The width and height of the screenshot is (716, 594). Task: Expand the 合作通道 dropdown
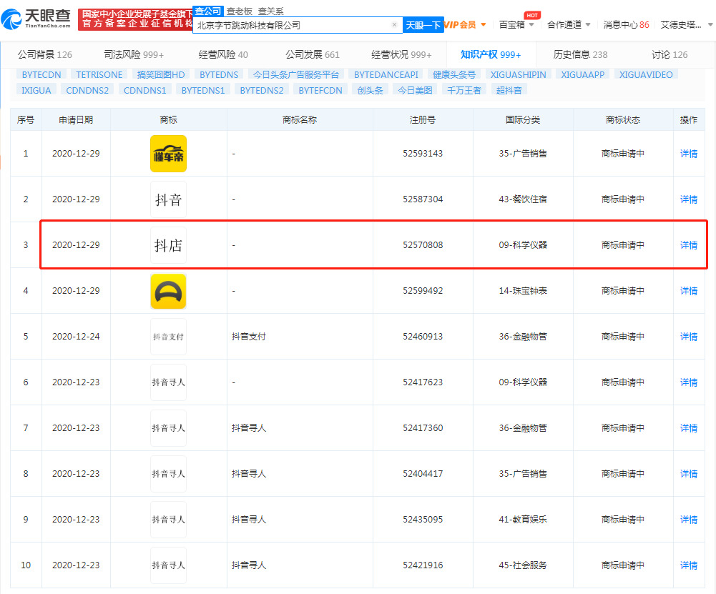[x=569, y=24]
